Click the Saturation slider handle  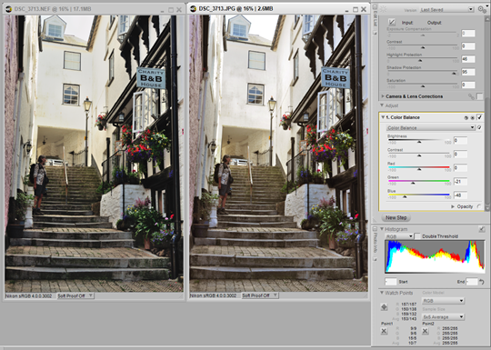point(423,86)
